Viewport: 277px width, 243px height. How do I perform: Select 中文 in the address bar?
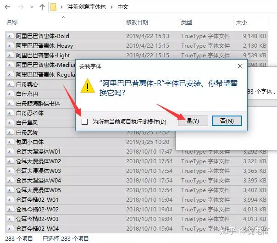click(x=123, y=7)
